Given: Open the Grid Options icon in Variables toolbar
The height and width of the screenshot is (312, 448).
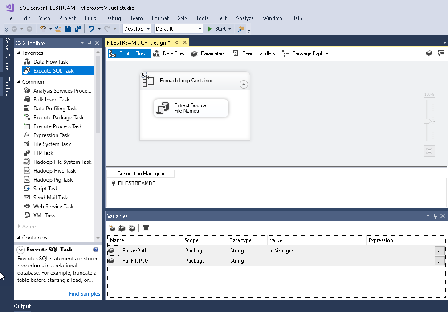Looking at the screenshot, I should coord(146,228).
